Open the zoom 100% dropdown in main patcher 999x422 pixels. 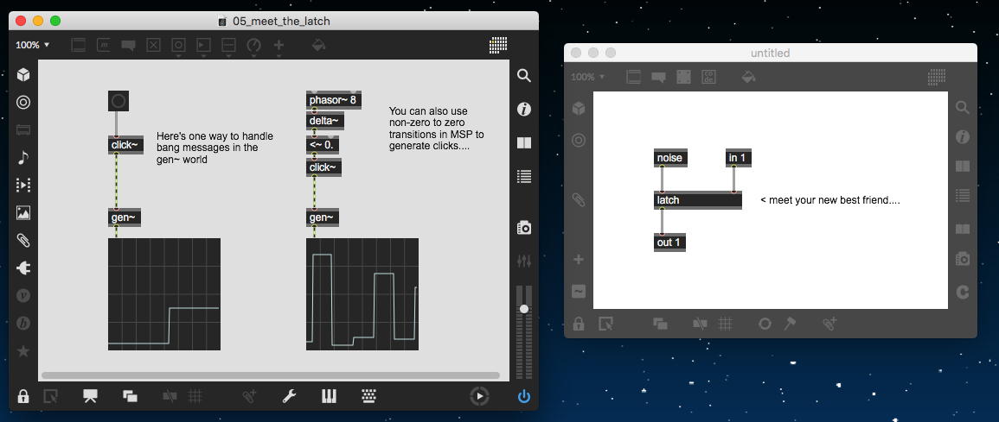click(x=33, y=45)
